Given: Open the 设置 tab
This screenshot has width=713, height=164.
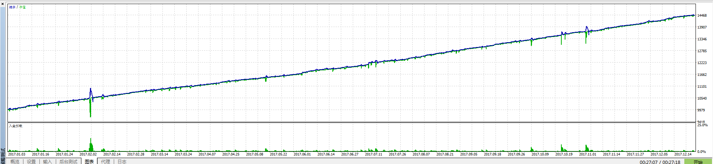Looking at the screenshot, I should pyautogui.click(x=31, y=161).
